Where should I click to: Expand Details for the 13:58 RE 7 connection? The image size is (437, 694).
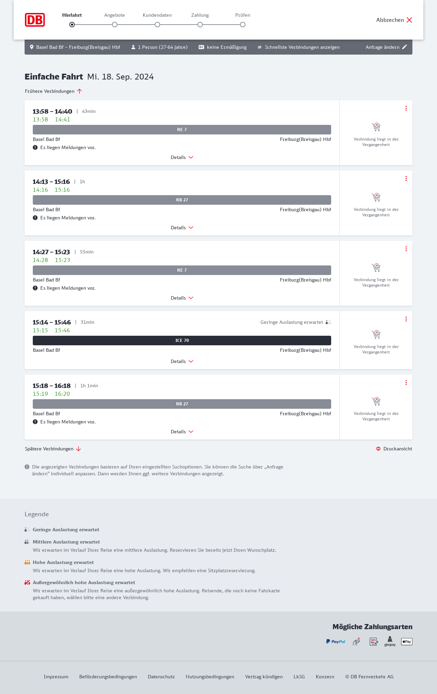click(x=182, y=157)
